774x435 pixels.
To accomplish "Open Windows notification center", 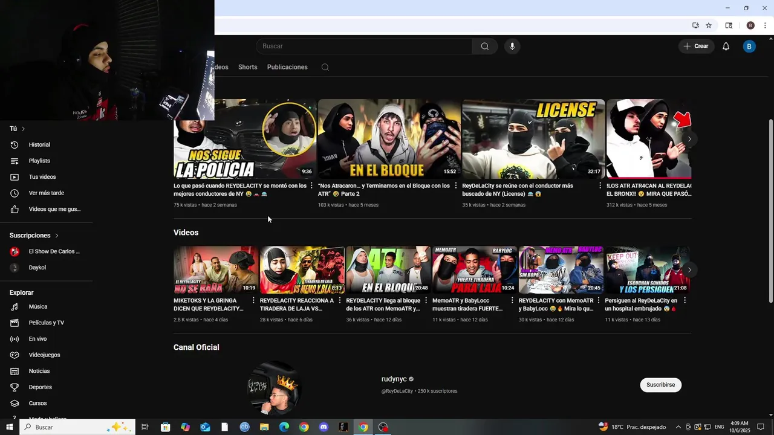I will [x=761, y=427].
